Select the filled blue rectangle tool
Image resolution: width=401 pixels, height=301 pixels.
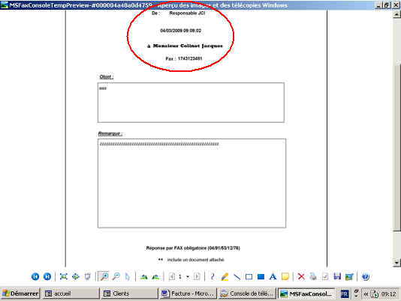click(x=261, y=277)
